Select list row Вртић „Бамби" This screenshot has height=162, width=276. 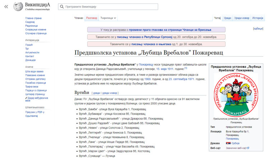pos(112,109)
